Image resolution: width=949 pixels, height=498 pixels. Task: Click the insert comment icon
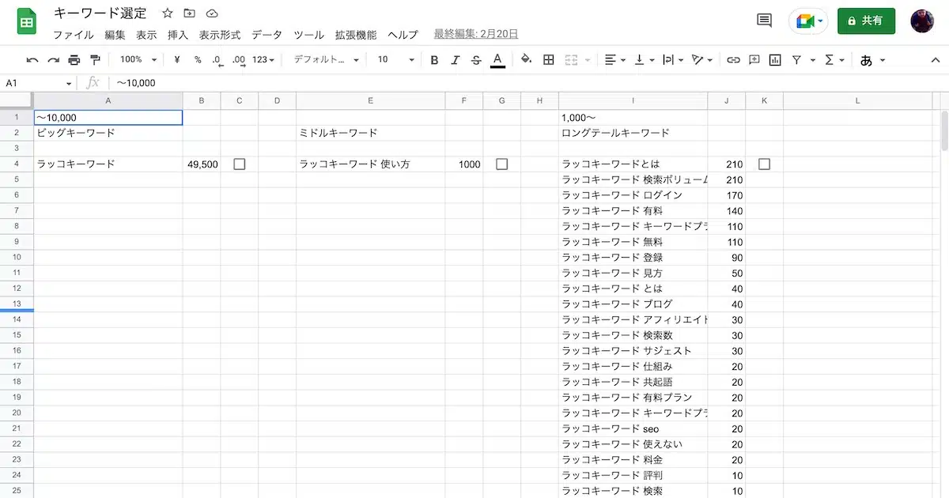point(754,60)
